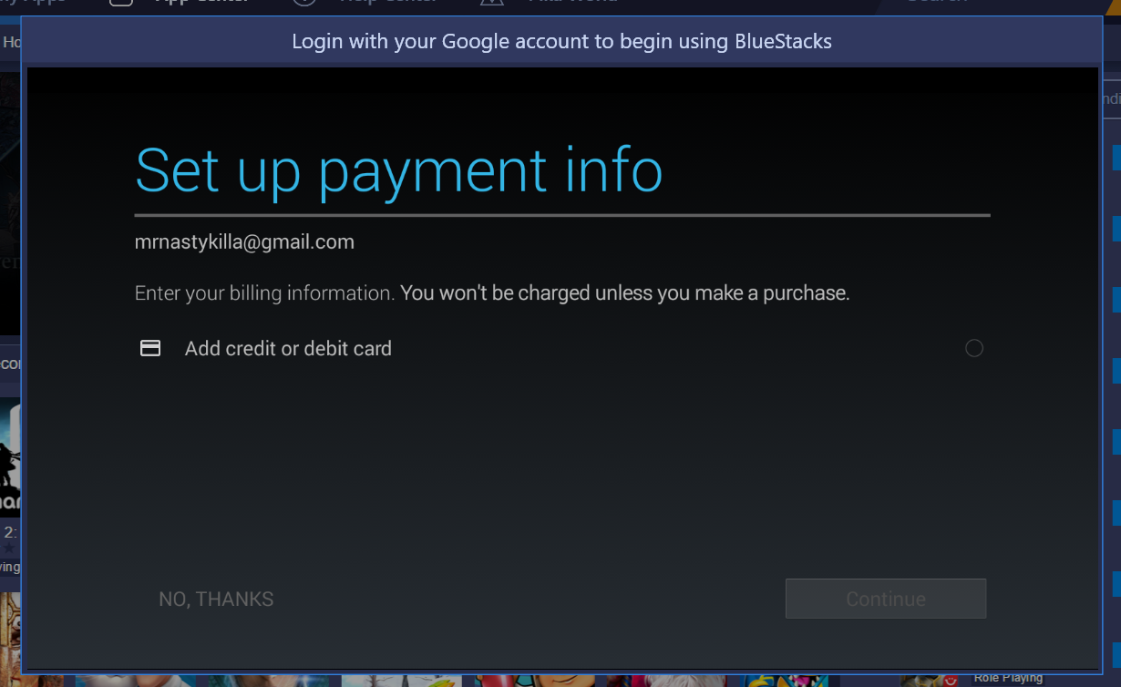Select the Add credit or debit card radio button

(974, 348)
